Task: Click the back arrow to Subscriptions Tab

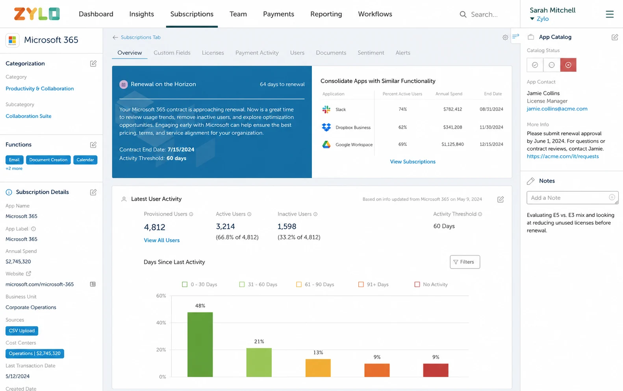Action: coord(115,37)
